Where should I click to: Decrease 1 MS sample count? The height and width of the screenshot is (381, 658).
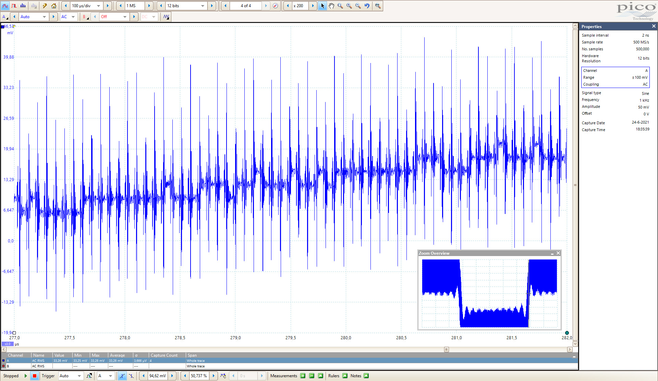click(x=120, y=6)
